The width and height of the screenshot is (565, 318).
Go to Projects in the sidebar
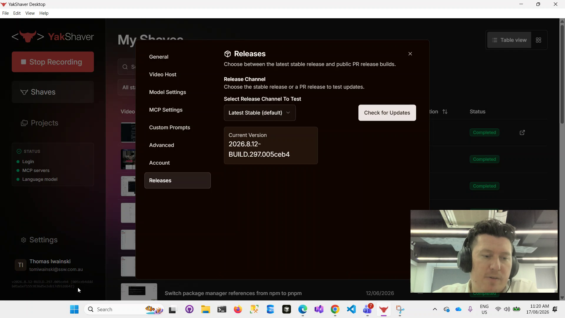[x=53, y=123]
